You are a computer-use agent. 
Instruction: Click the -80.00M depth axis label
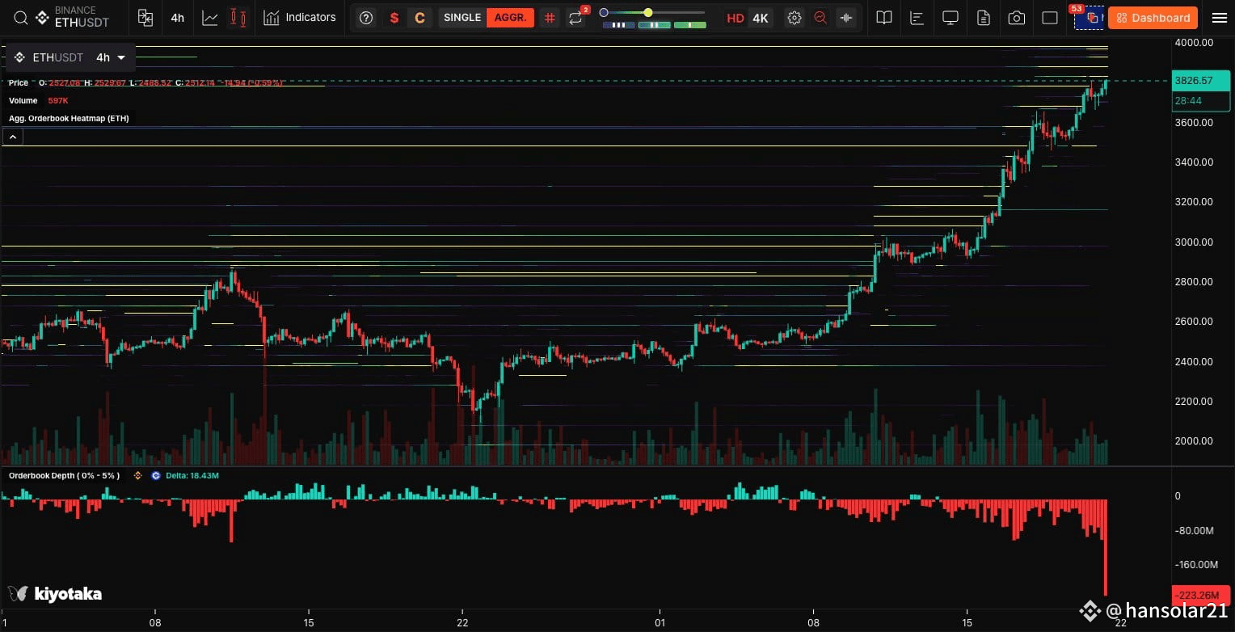coord(1195,530)
